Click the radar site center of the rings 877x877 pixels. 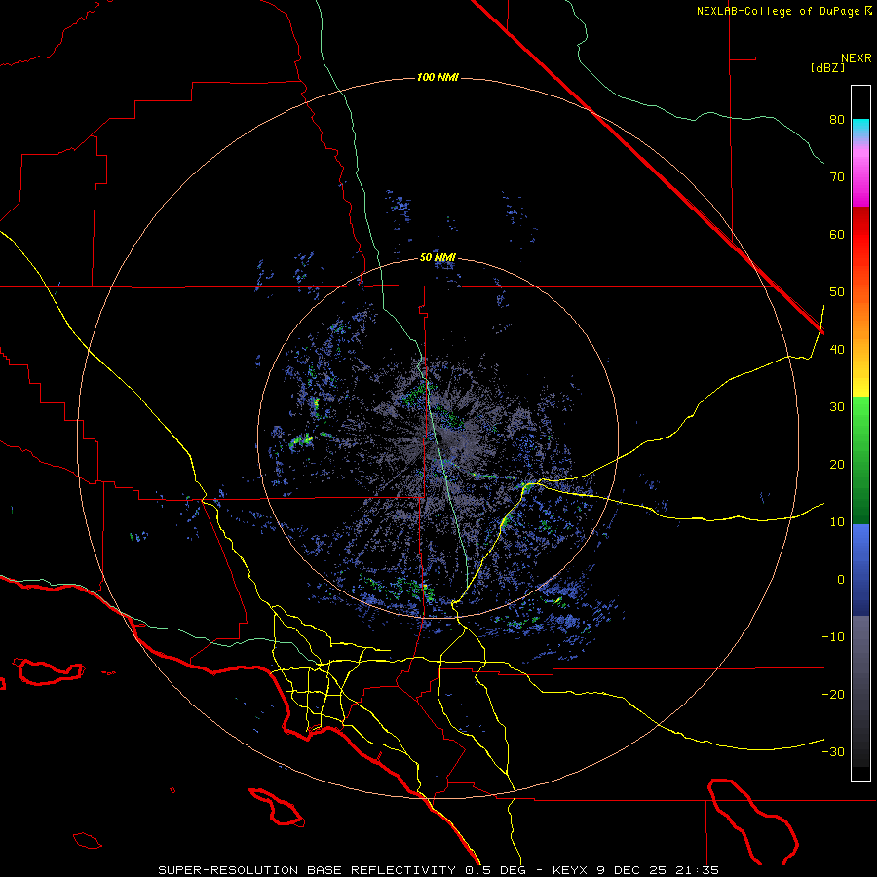point(438,438)
